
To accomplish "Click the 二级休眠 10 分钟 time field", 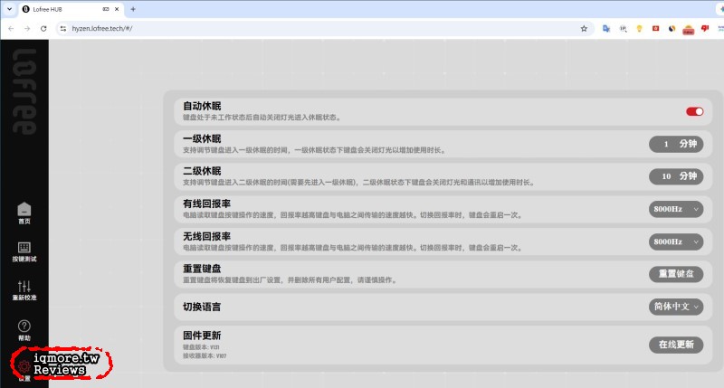I will click(x=676, y=176).
